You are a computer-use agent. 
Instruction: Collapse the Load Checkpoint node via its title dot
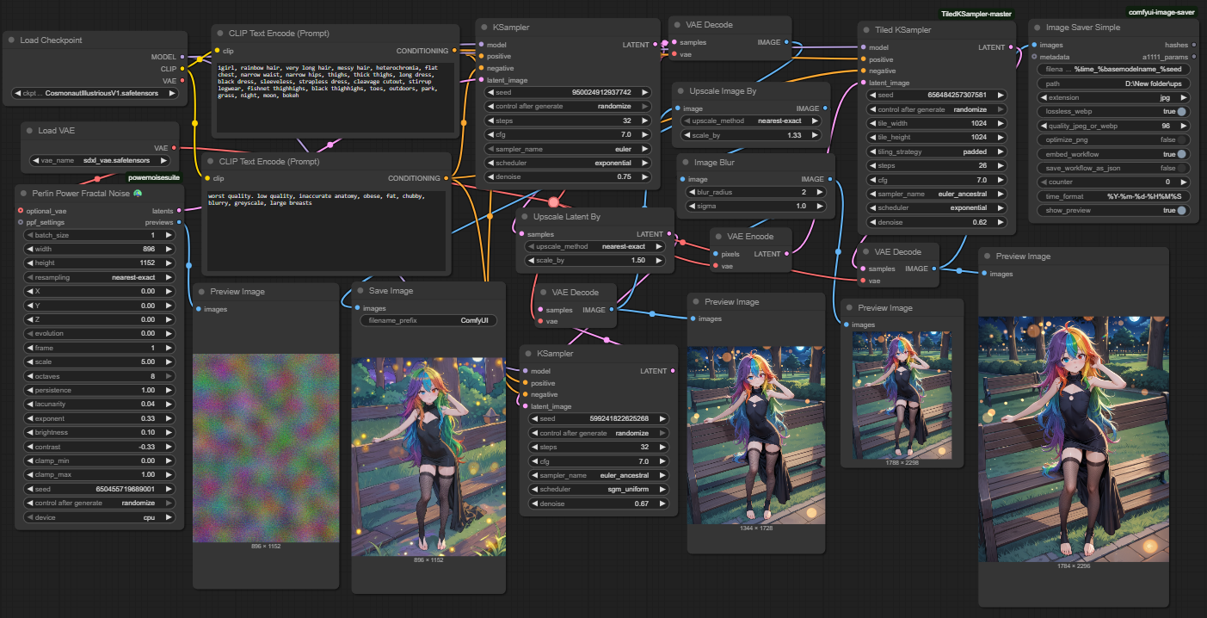pos(12,40)
